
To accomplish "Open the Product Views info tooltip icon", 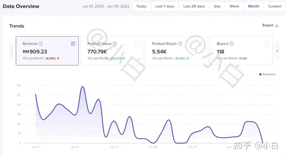I will (115, 44).
